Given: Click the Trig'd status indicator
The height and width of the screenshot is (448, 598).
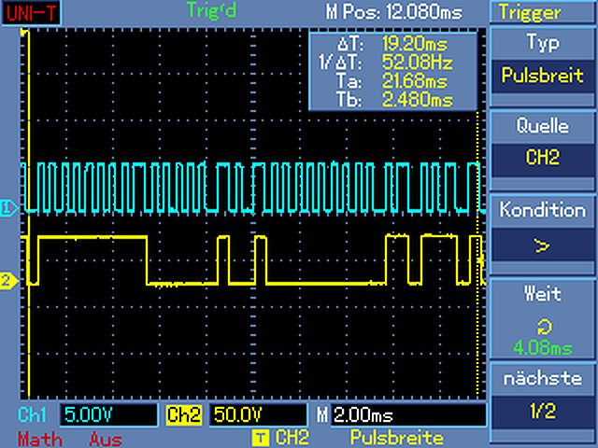Looking at the screenshot, I should [x=211, y=11].
